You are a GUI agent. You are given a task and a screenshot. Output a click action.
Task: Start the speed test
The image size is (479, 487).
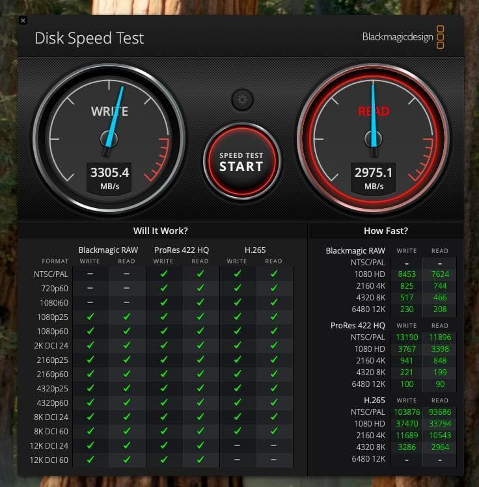(x=242, y=161)
